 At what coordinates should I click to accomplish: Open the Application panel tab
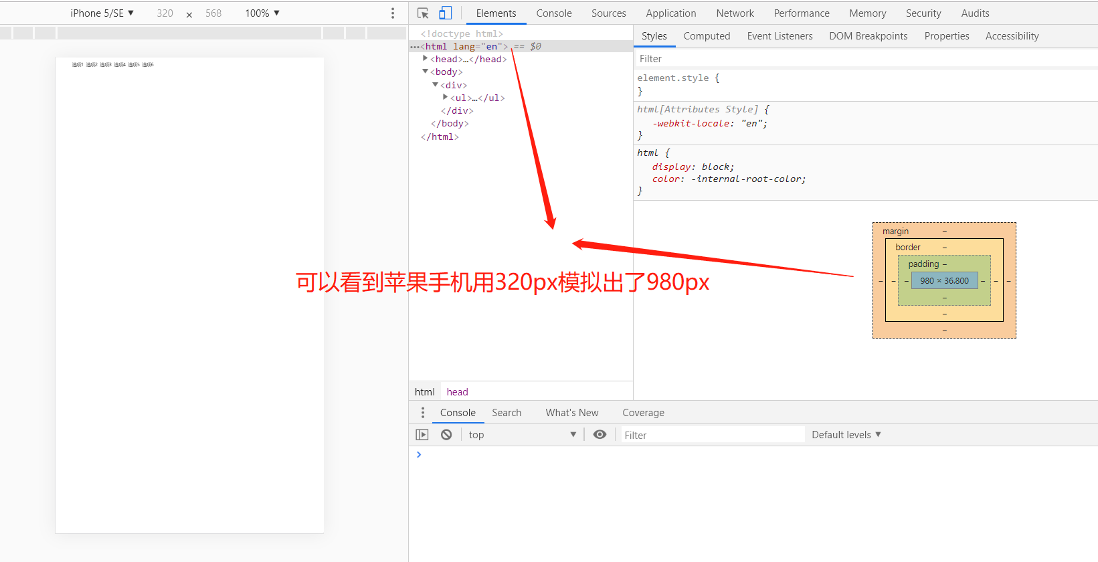(x=671, y=13)
